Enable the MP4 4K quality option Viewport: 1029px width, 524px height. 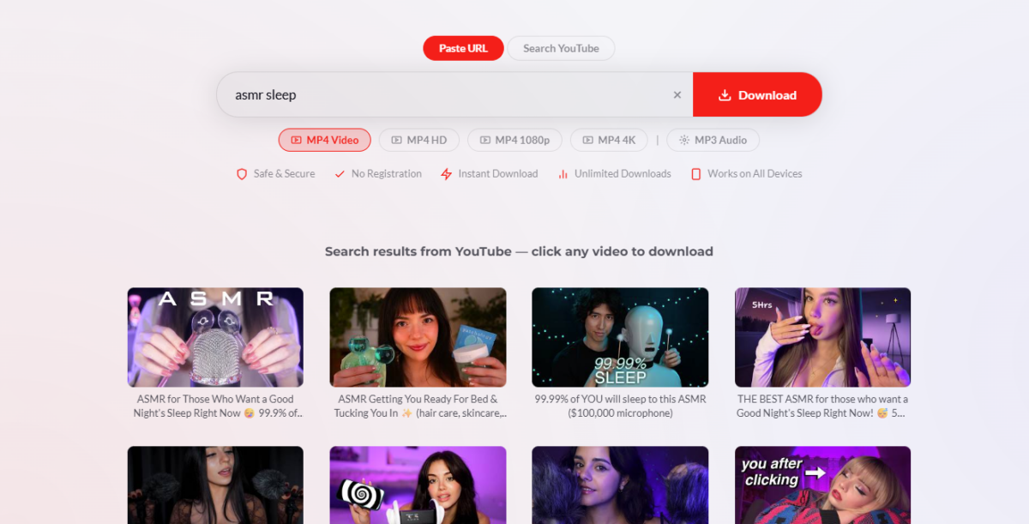point(609,140)
